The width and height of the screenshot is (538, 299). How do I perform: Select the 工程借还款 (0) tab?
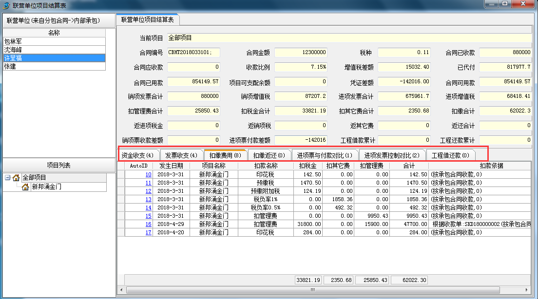coord(450,155)
